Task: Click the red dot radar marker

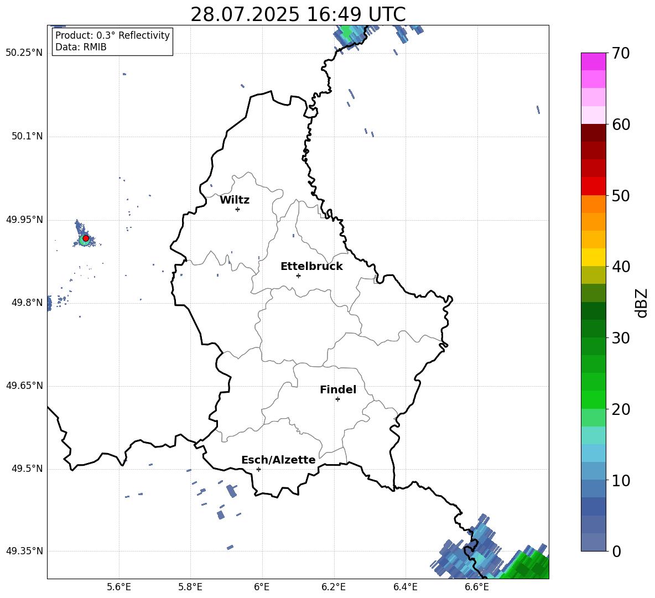Action: pyautogui.click(x=86, y=238)
